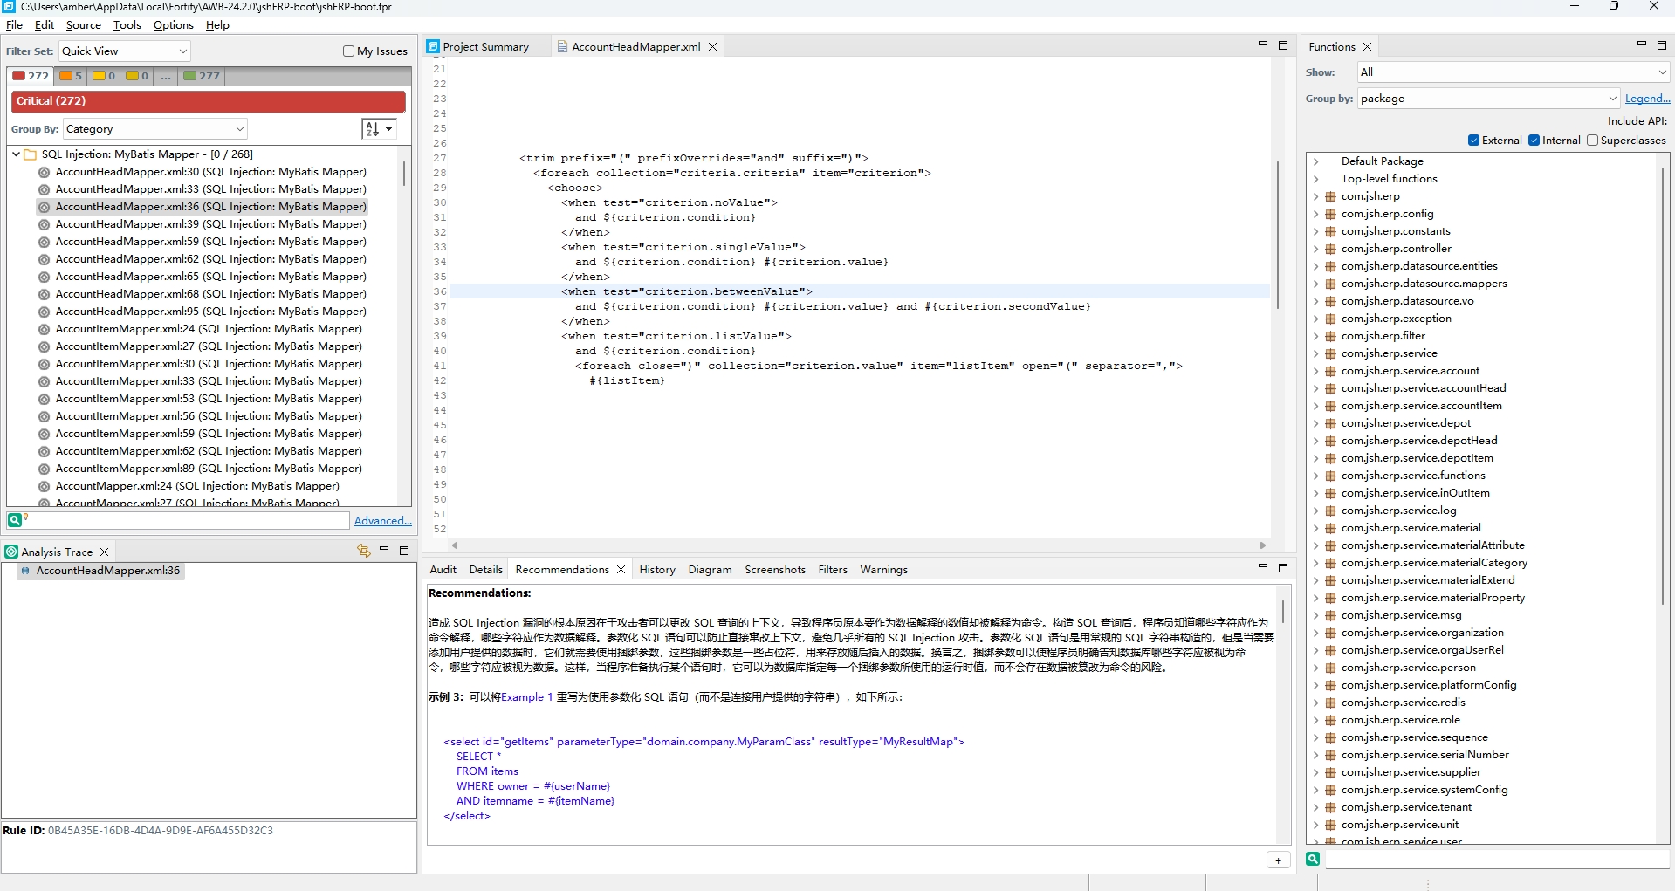Screen dimensions: 1675x891
Task: Click the issue search magnifier icon
Action: coord(15,520)
